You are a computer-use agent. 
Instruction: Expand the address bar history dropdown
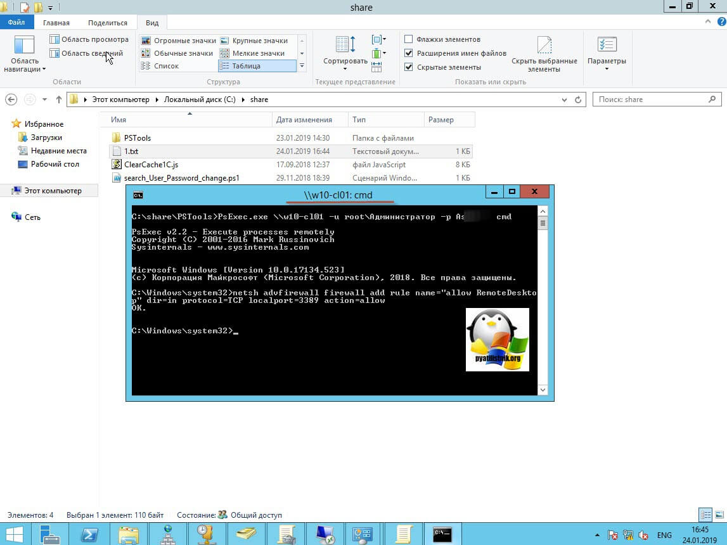coord(564,99)
